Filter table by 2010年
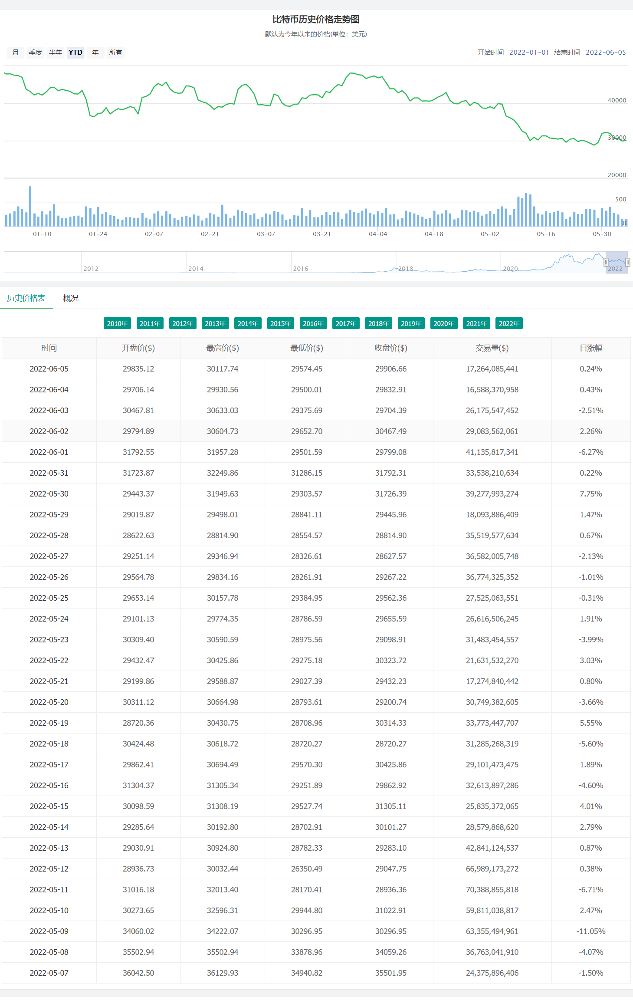The image size is (633, 1000). tap(117, 323)
